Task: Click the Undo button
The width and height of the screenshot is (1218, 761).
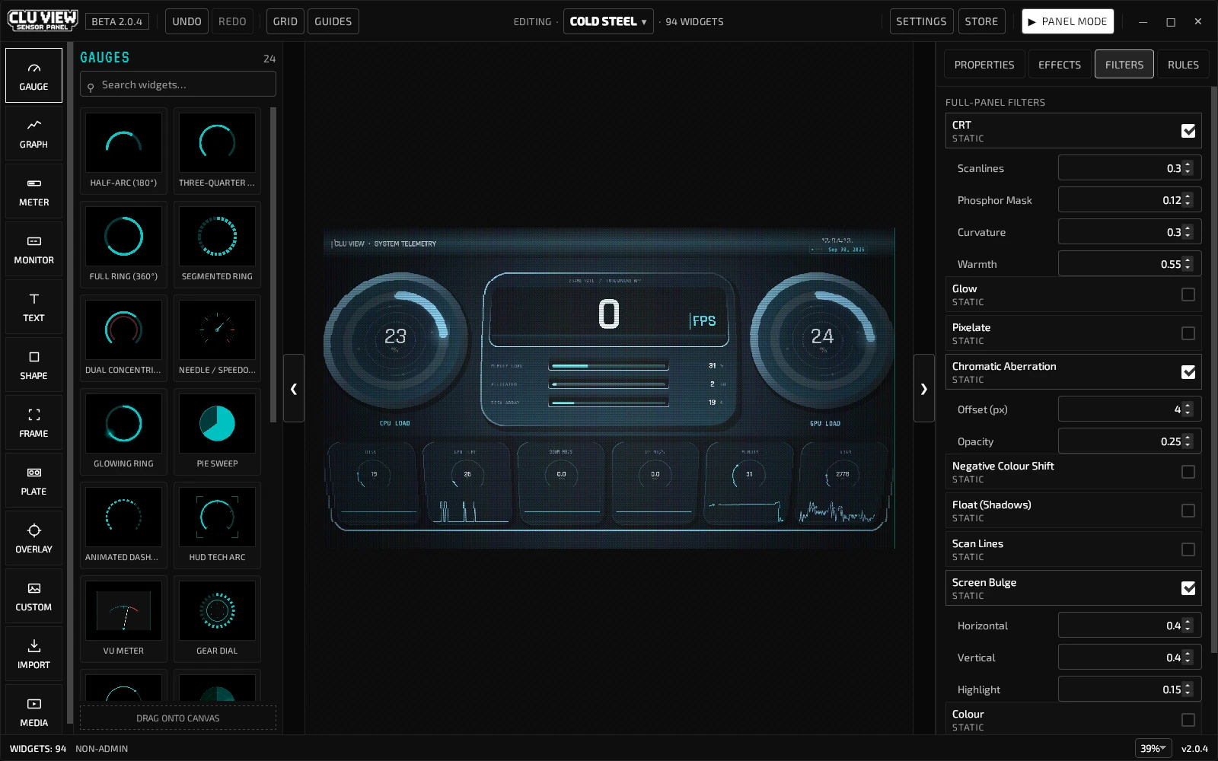Action: coord(187,21)
